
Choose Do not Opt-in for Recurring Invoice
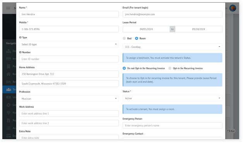tap(124, 68)
